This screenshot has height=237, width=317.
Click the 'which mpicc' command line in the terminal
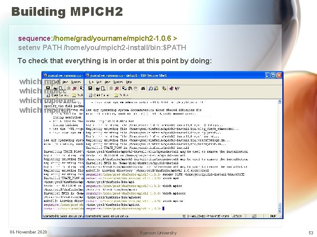[x=134, y=186]
